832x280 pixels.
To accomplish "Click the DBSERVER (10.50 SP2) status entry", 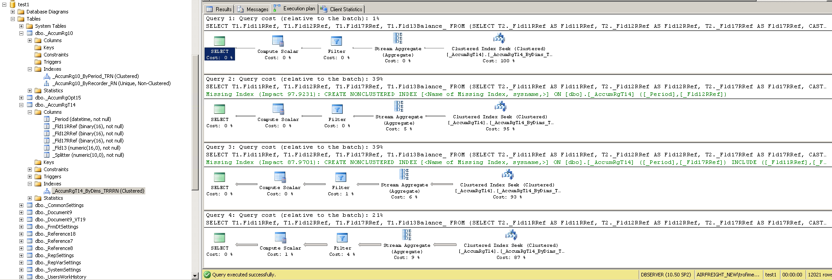I will [x=666, y=275].
